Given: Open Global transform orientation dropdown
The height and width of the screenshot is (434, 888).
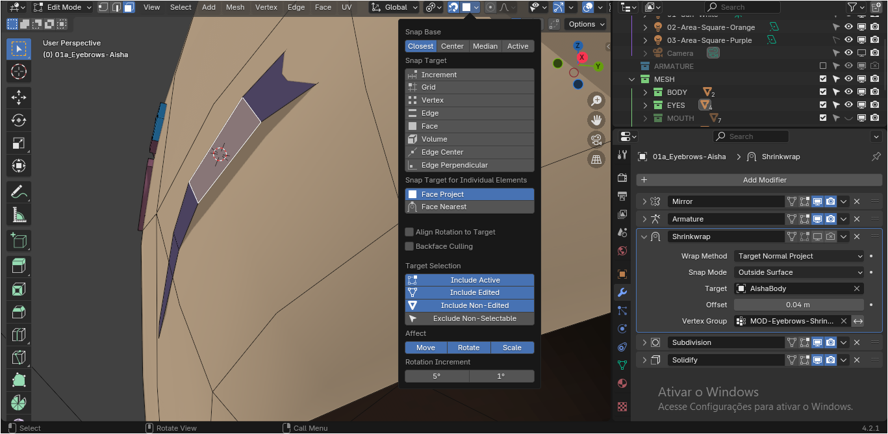Looking at the screenshot, I should point(396,7).
